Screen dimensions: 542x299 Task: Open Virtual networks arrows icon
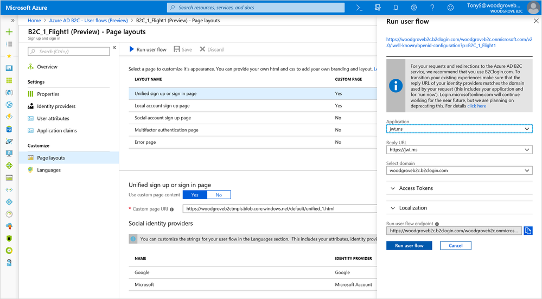click(9, 190)
